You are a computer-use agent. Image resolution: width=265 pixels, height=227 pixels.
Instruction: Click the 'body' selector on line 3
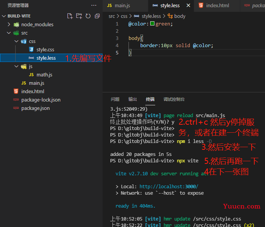(x=134, y=38)
